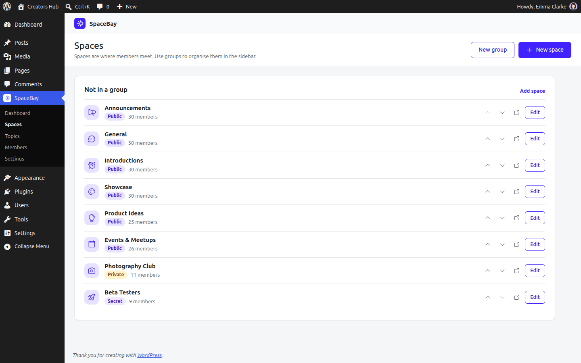
Task: Open Beta Testers external link icon
Action: tap(517, 297)
